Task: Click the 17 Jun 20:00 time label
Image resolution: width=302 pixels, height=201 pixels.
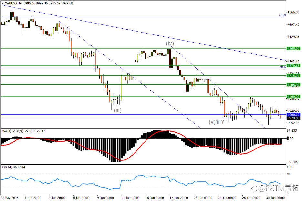Action: coord(179,198)
